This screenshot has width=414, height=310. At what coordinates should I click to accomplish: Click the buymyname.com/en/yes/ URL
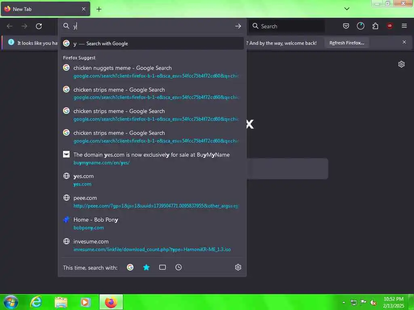(101, 163)
